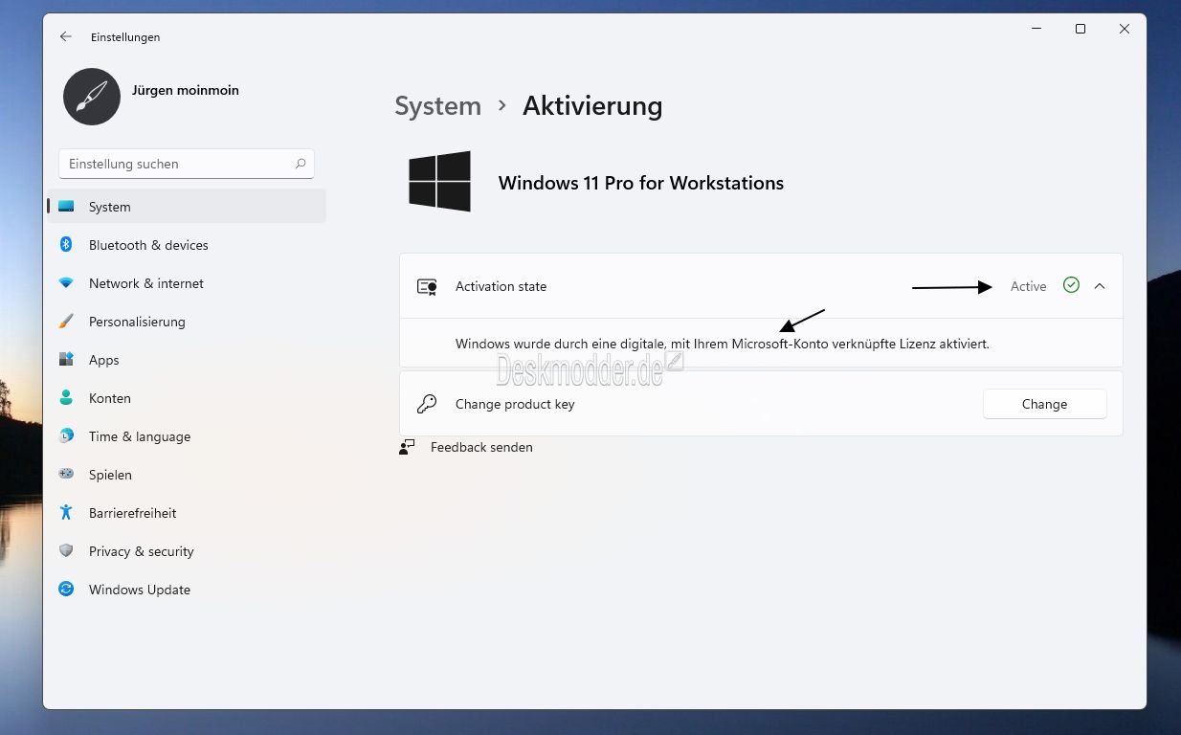The image size is (1181, 735).
Task: Click the Apps grid icon
Action: [66, 360]
